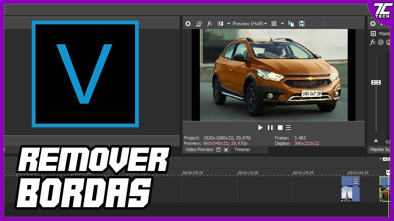The width and height of the screenshot is (394, 221).
Task: Switch to the Trimmer tab
Action: tap(242, 149)
